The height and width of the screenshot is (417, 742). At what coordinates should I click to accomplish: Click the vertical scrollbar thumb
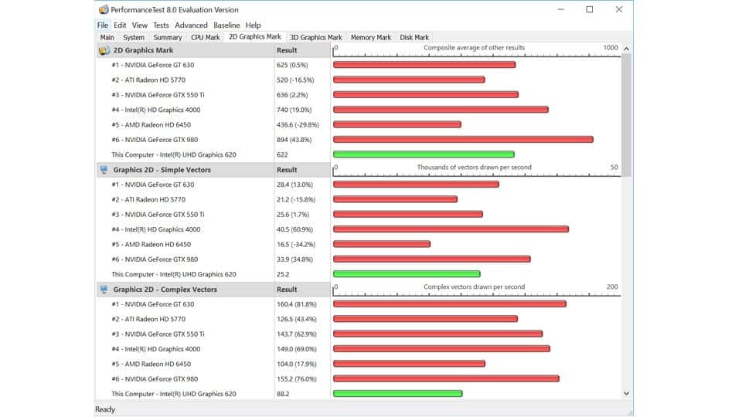(627, 115)
